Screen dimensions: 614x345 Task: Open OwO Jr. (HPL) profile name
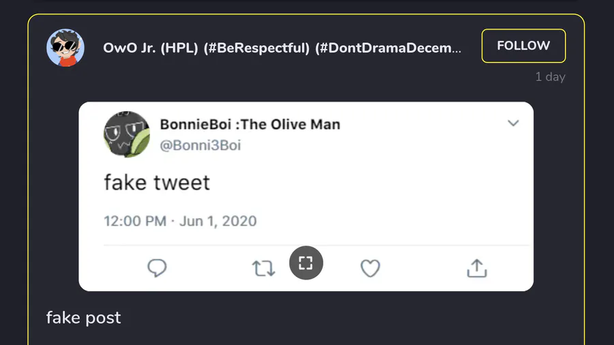point(150,48)
